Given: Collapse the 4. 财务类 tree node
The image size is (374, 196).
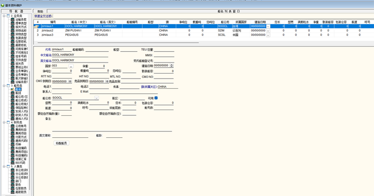Looking at the screenshot, I should [4, 122].
